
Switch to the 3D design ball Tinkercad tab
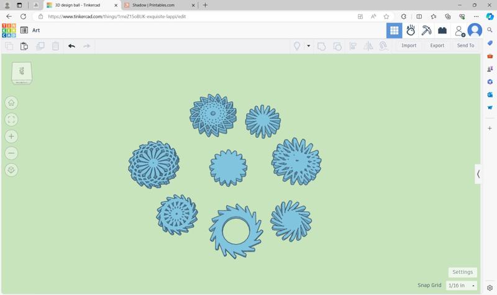pyautogui.click(x=77, y=5)
